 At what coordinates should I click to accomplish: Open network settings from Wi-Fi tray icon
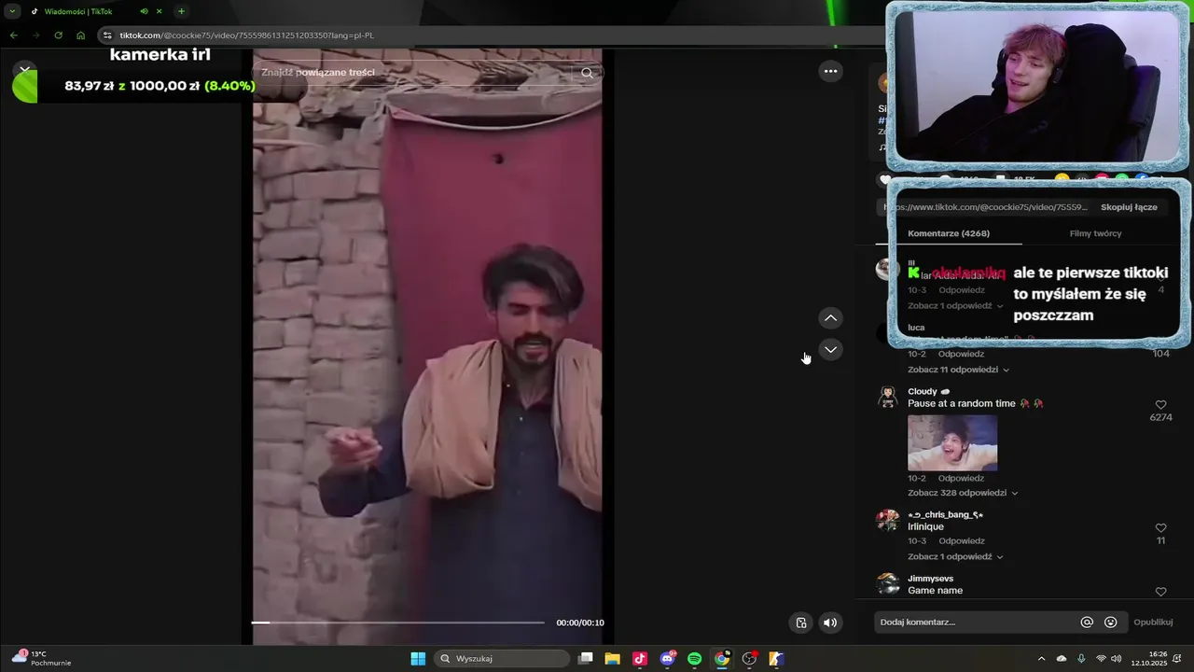(x=1101, y=659)
